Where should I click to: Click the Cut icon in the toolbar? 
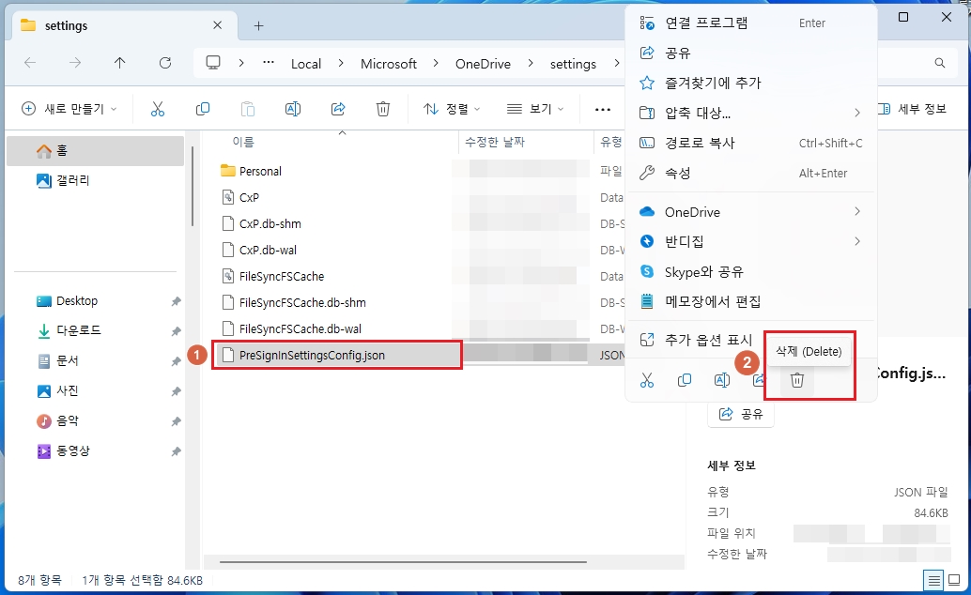tap(158, 109)
